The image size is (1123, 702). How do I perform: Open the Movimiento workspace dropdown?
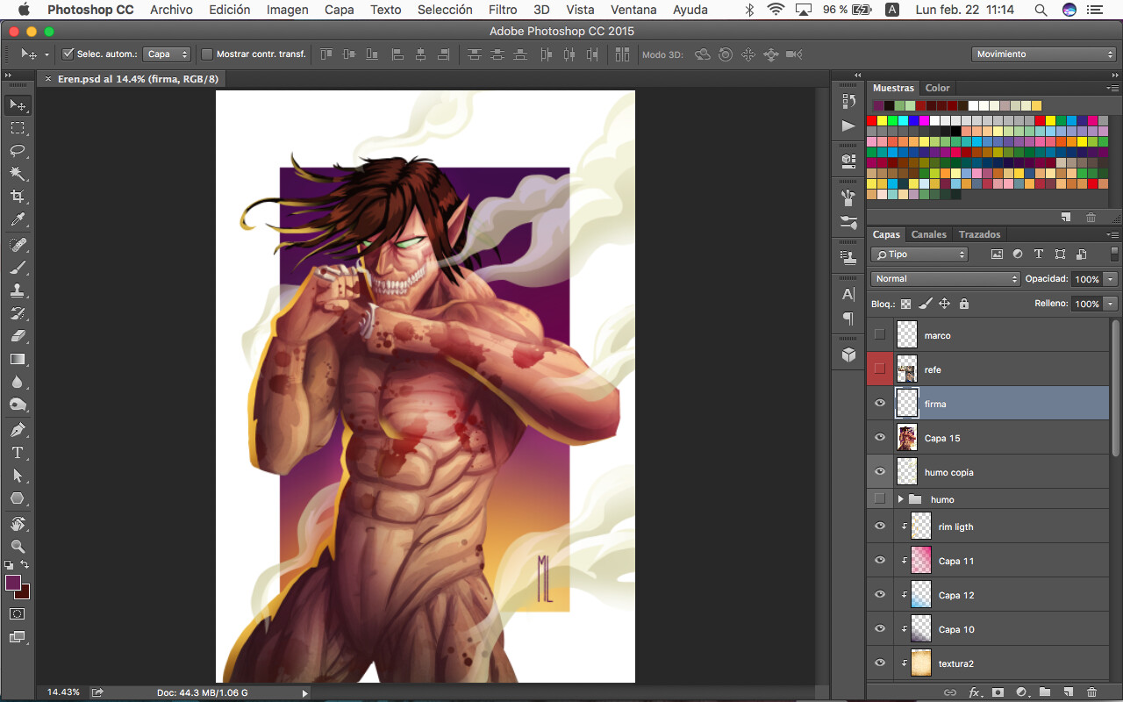coord(1043,54)
